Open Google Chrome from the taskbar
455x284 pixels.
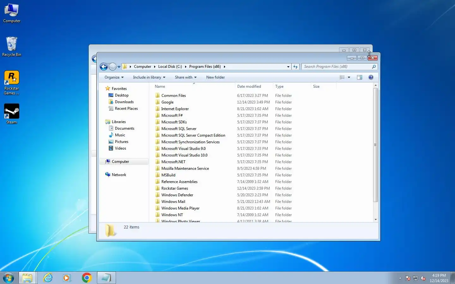tap(87, 278)
